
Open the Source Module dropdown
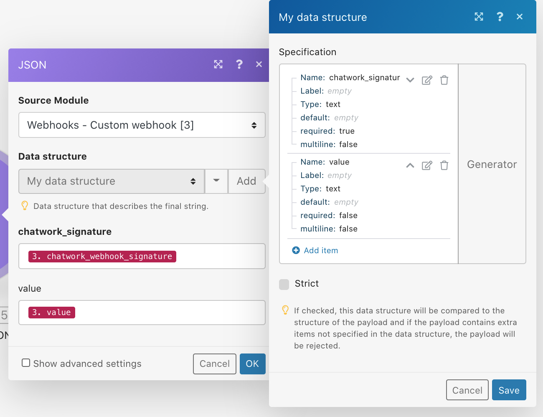142,125
